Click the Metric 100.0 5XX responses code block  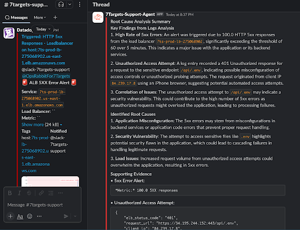point(197,190)
